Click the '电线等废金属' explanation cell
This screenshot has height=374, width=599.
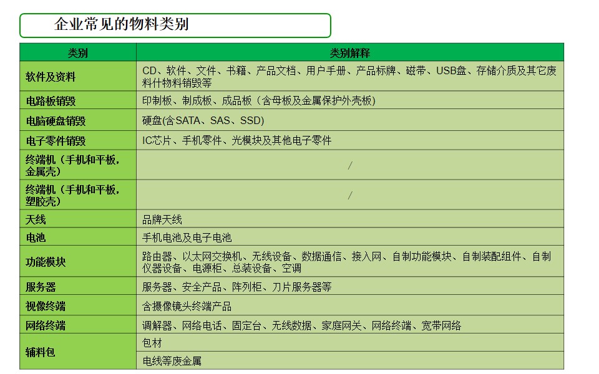pyautogui.click(x=350, y=361)
